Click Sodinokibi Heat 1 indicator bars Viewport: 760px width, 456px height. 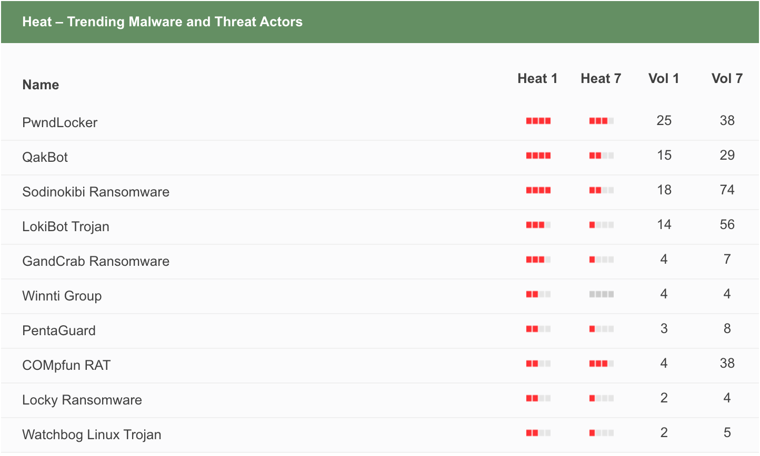[x=538, y=190]
